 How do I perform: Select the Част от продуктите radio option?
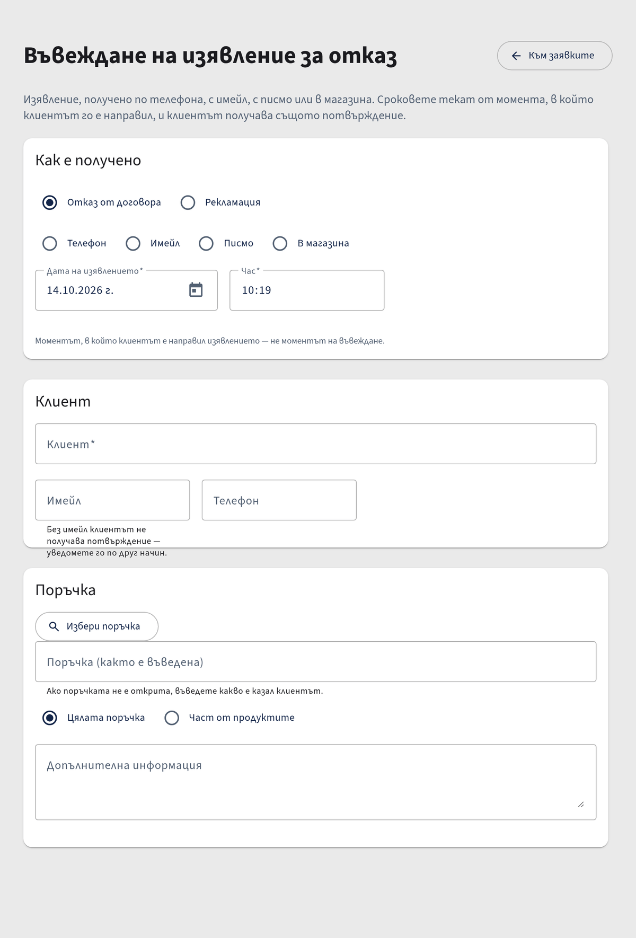(x=172, y=718)
